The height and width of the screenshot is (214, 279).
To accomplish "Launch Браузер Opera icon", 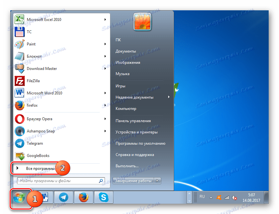I will coord(19,119).
